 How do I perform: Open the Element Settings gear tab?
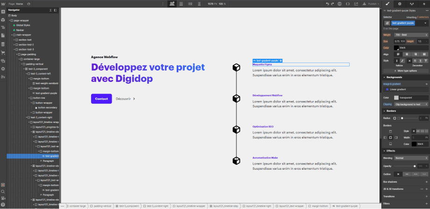point(400,4)
